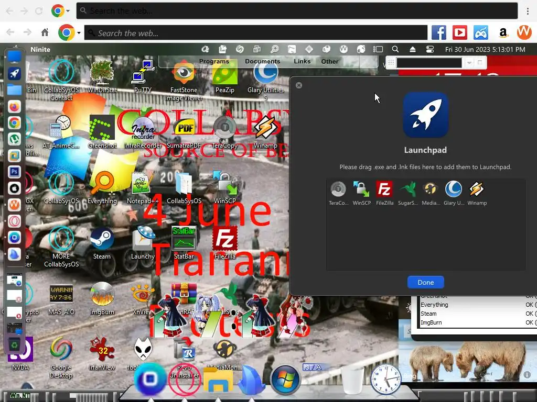Open the Everything search desktop icon
537x402 pixels.
pos(102,188)
